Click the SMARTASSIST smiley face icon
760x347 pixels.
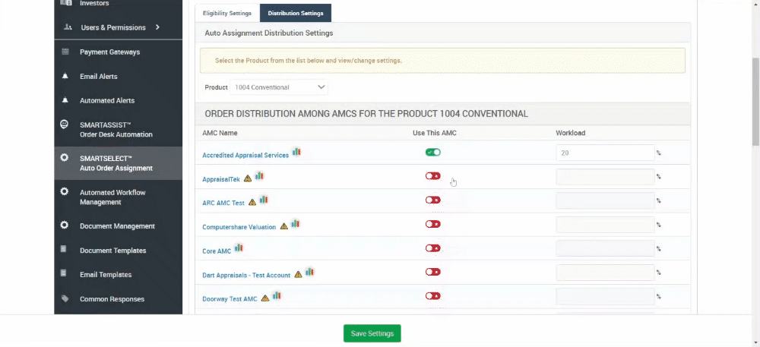[x=64, y=125]
